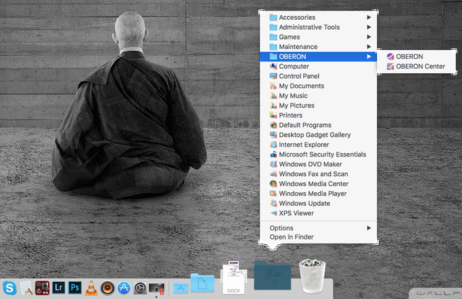
Task: Expand the Games folder submenu
Action: (289, 37)
